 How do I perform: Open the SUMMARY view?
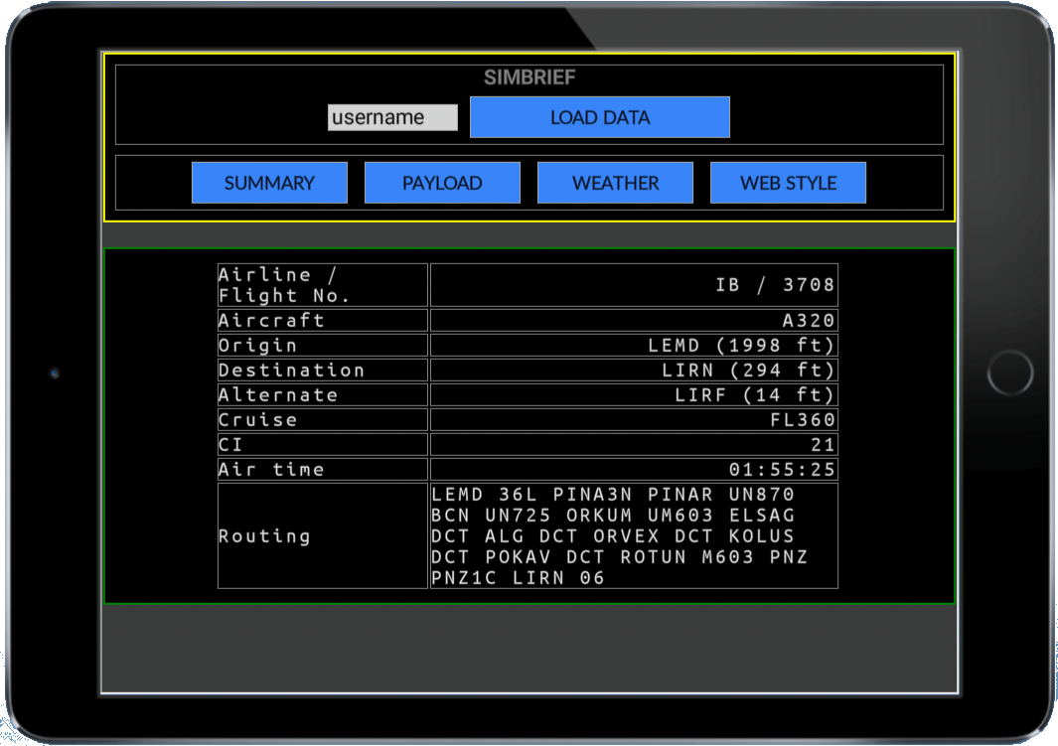coord(269,183)
